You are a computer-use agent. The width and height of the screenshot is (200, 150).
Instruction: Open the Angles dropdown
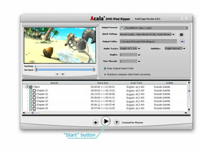(139, 55)
